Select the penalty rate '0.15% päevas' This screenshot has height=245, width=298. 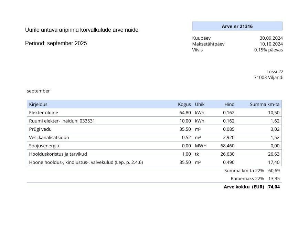pyautogui.click(x=268, y=50)
